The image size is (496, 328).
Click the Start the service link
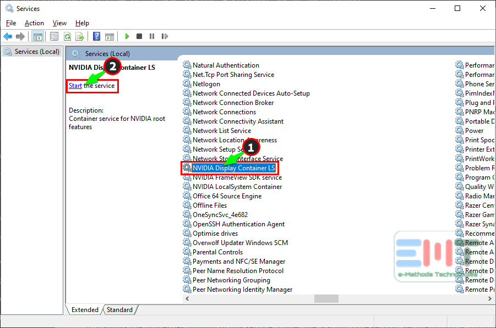coord(75,86)
